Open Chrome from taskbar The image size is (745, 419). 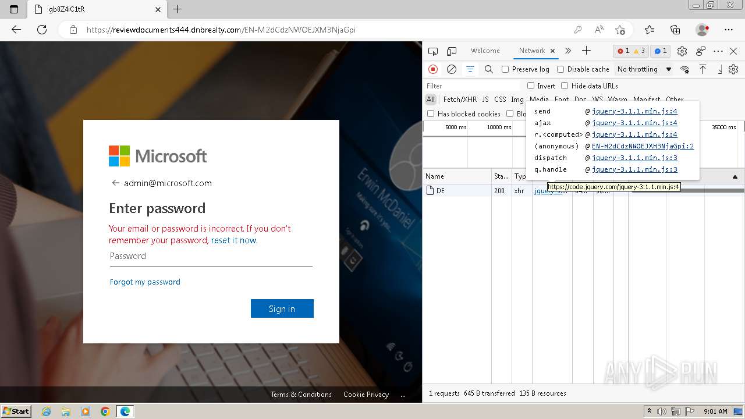pos(105,411)
